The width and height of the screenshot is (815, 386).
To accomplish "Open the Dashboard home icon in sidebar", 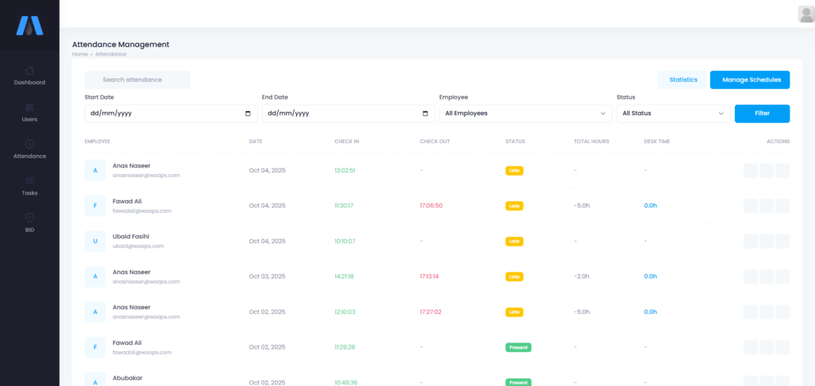I will pos(29,71).
